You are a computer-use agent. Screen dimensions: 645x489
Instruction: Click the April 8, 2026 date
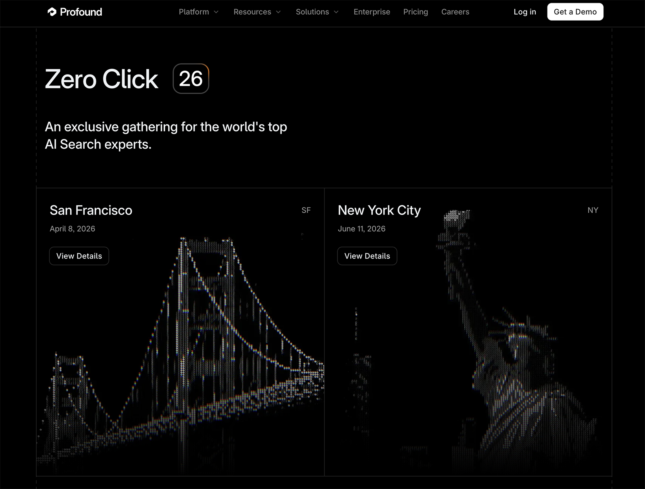coord(73,229)
